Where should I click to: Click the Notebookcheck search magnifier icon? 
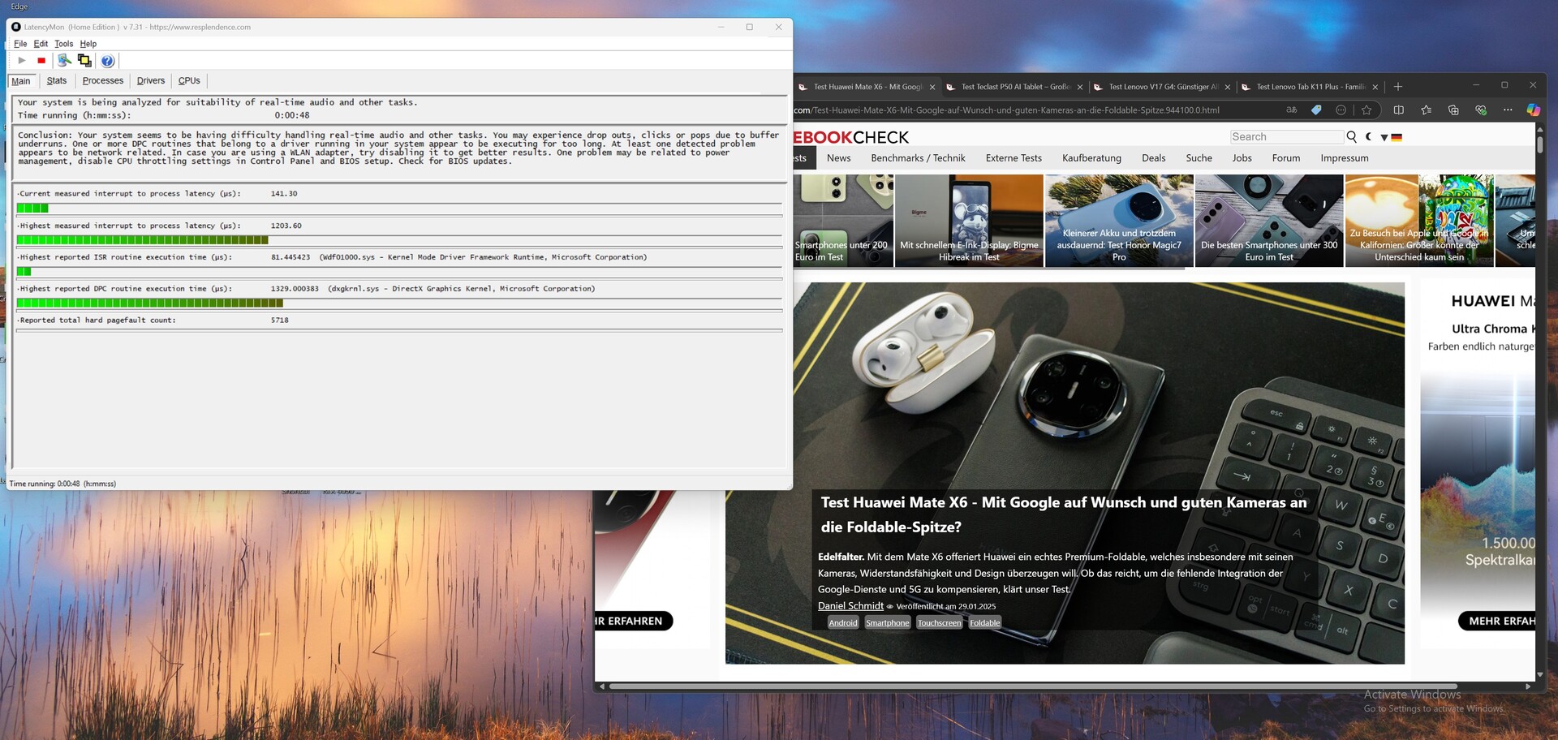tap(1352, 137)
